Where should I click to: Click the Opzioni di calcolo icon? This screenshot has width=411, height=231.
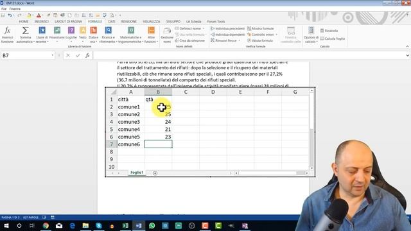click(311, 31)
